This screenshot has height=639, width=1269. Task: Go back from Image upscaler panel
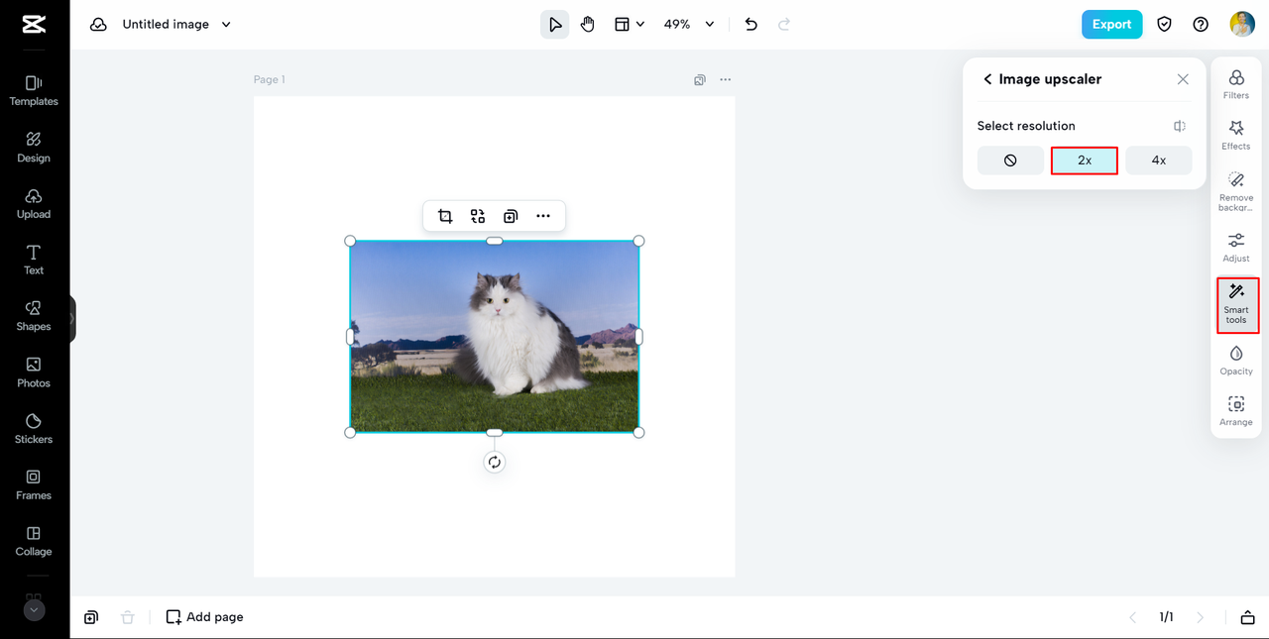(x=987, y=79)
